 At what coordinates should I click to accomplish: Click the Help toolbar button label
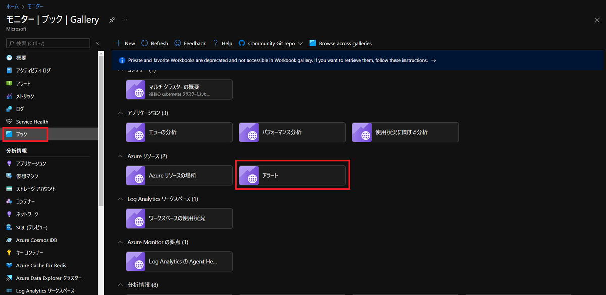[x=227, y=44]
